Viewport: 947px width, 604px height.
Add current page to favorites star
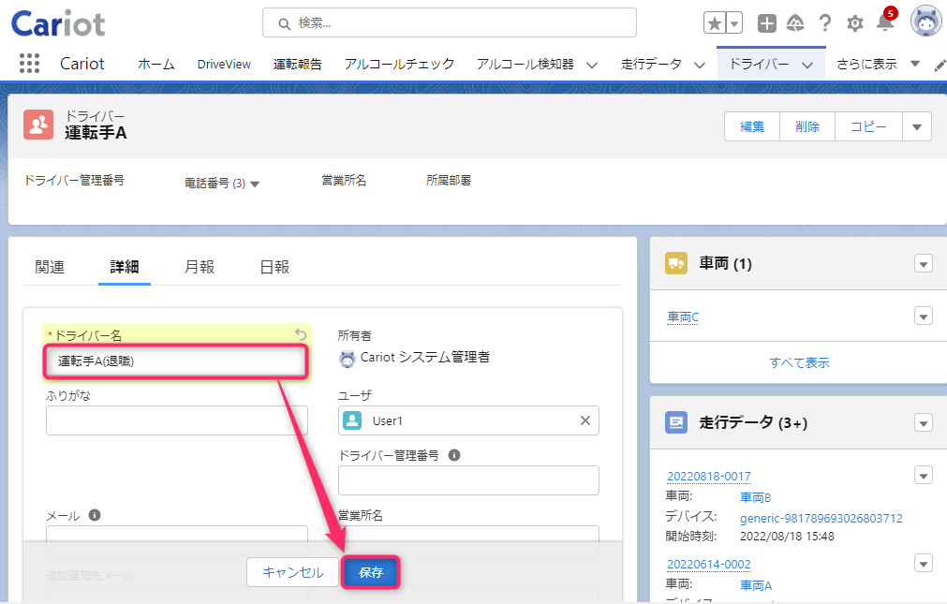715,23
